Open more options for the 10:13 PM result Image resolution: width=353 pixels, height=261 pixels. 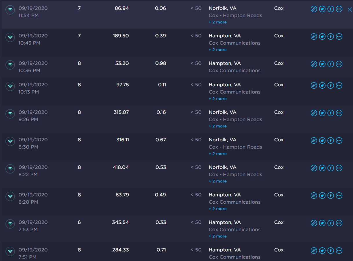point(339,86)
